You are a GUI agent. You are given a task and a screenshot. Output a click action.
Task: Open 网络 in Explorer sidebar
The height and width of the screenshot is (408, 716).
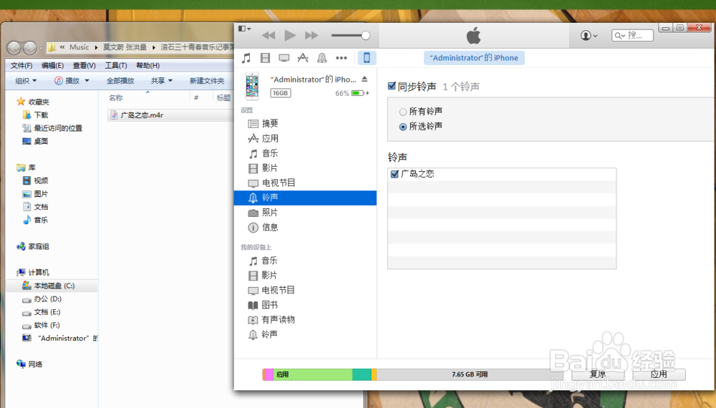tap(35, 364)
